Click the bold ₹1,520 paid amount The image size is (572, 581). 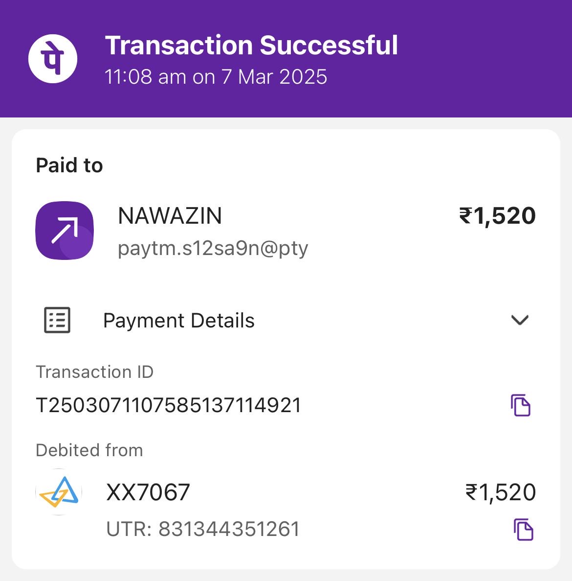click(497, 216)
